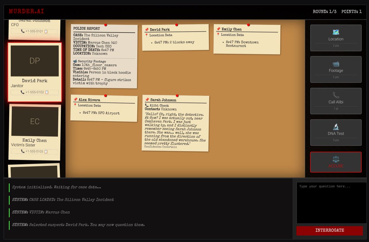369x242 pixels.
Task: Click location marker icon in Emily Chen note
Action: click(218, 35)
